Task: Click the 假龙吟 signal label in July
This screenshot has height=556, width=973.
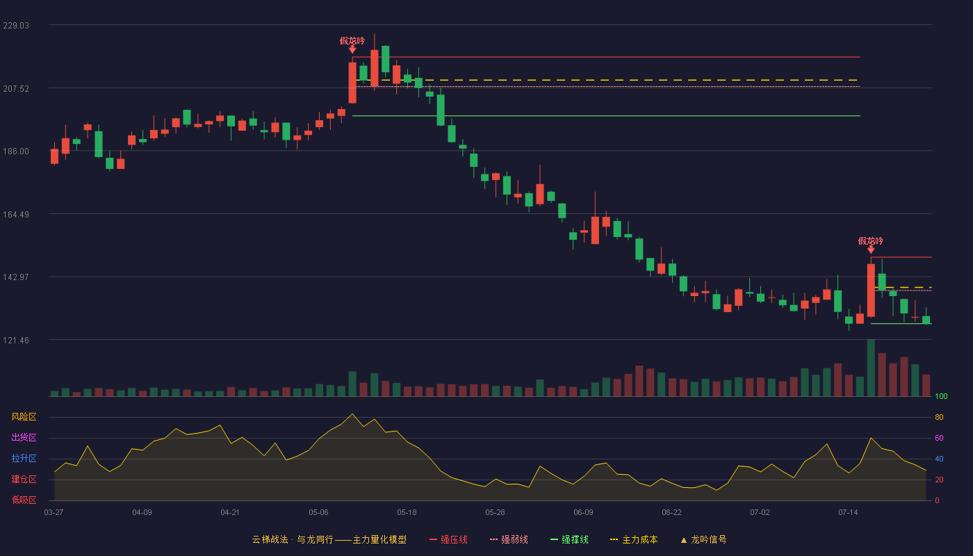Action: click(871, 241)
